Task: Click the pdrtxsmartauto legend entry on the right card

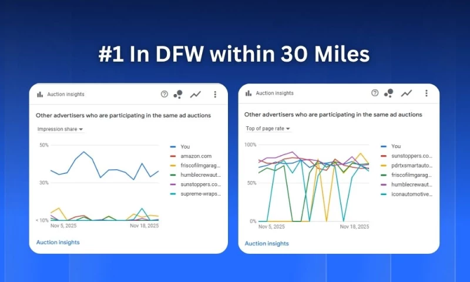Action: (x=411, y=166)
